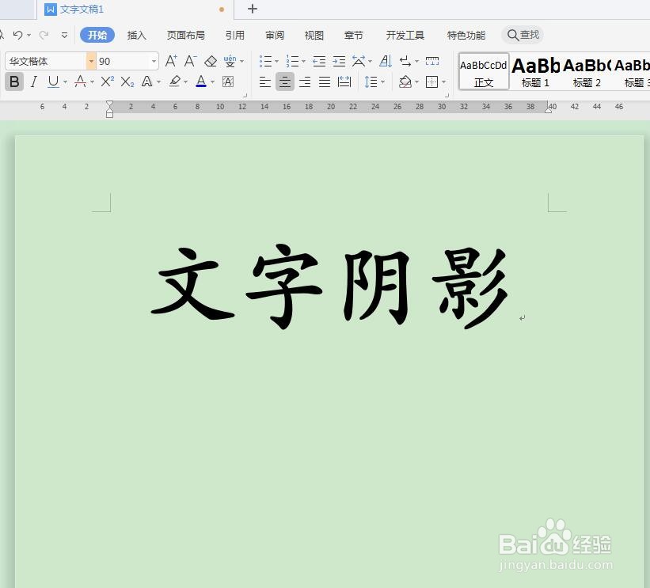Open underline style dropdown arrow
The height and width of the screenshot is (588, 650).
coord(65,82)
